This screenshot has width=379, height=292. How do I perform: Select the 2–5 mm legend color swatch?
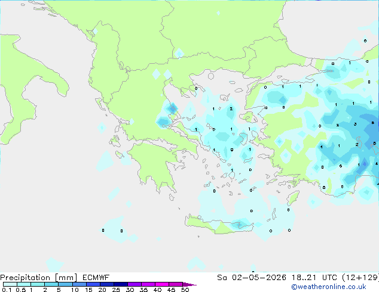[51, 284]
